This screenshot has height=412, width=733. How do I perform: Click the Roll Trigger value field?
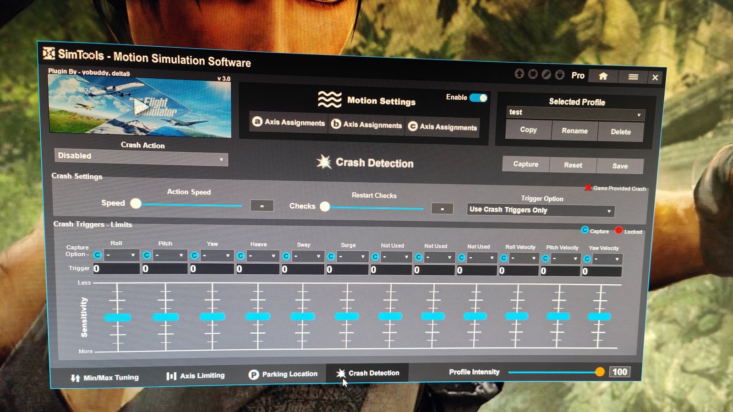pyautogui.click(x=116, y=268)
